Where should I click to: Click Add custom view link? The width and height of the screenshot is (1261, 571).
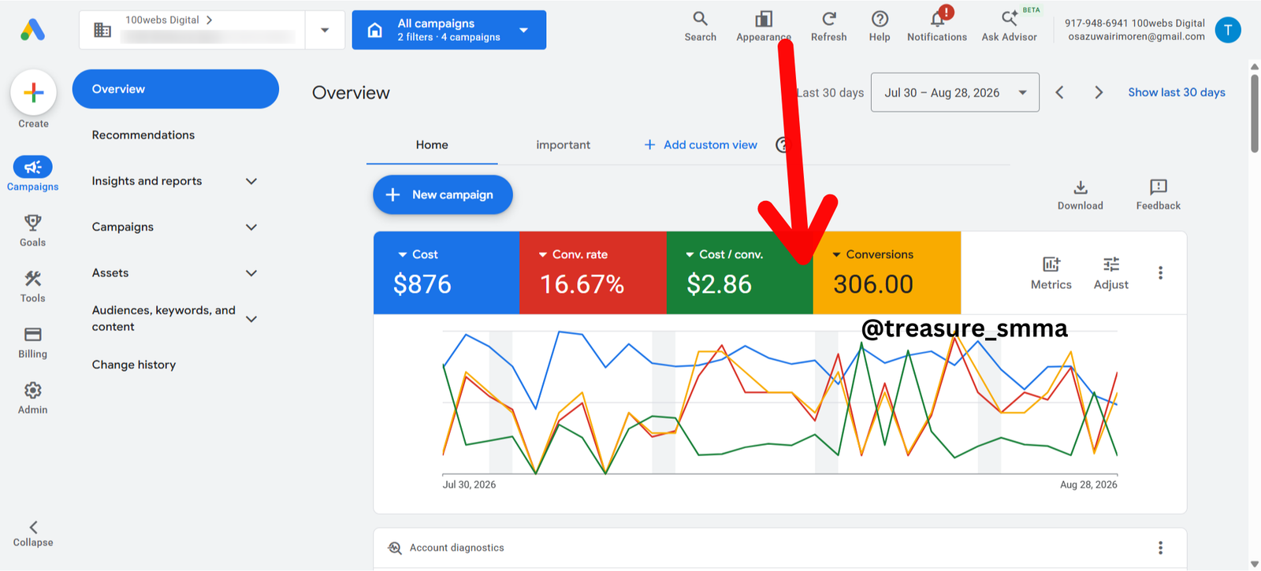click(701, 145)
